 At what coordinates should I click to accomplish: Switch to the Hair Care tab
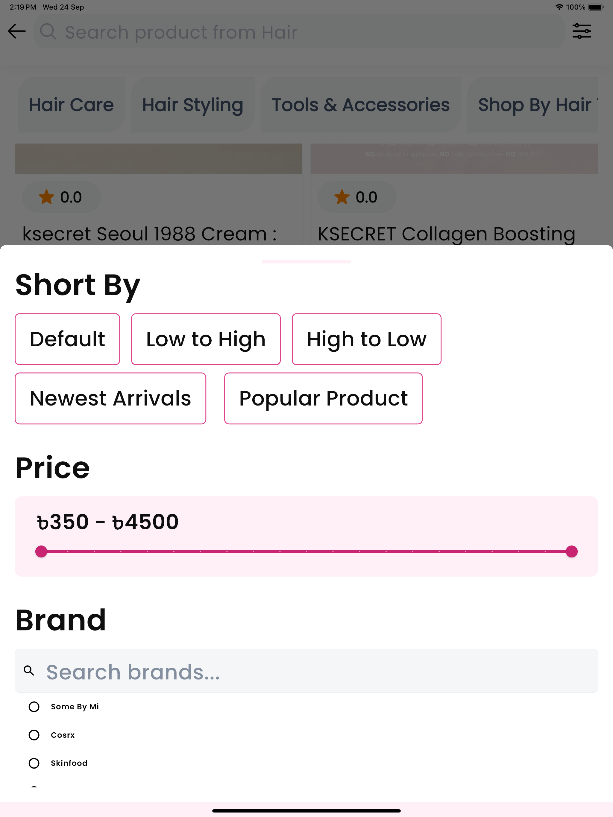[x=71, y=105]
